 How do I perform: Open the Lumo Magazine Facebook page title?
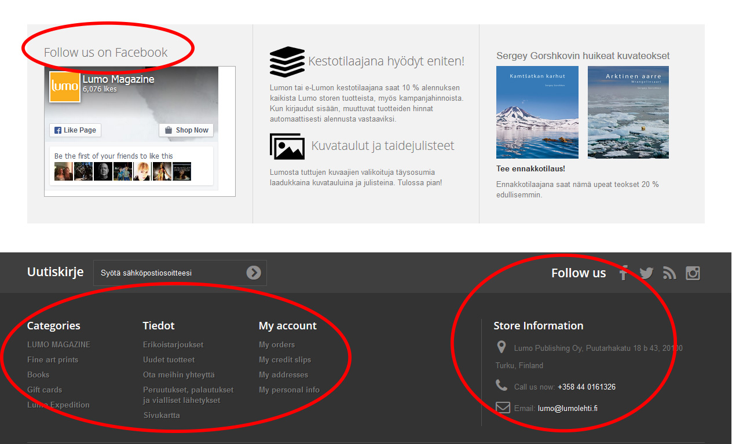[118, 79]
